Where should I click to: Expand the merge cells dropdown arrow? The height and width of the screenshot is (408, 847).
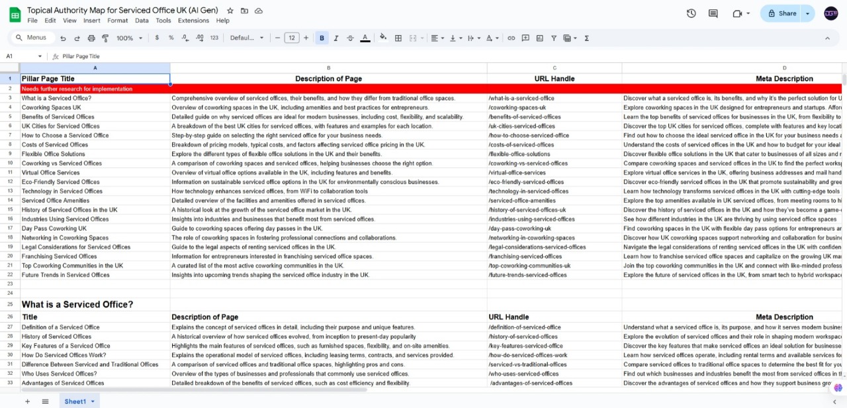pyautogui.click(x=422, y=38)
